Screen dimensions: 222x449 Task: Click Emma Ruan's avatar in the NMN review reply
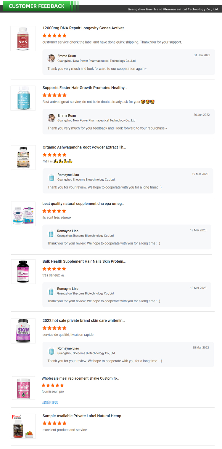(51, 58)
